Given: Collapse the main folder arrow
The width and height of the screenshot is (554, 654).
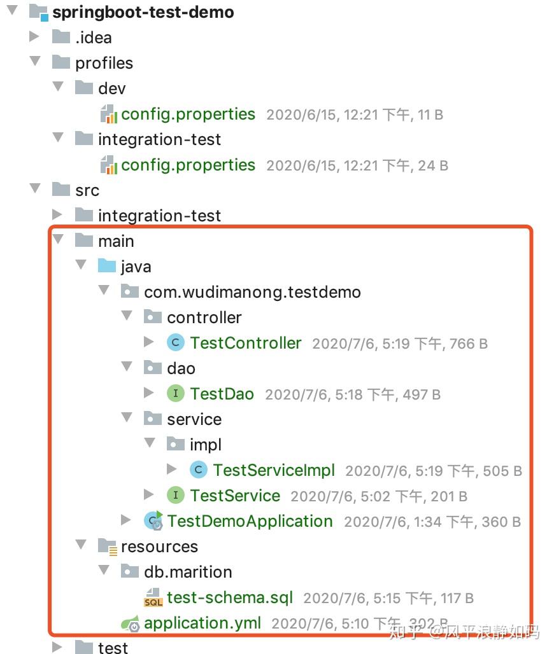Looking at the screenshot, I should tap(58, 240).
